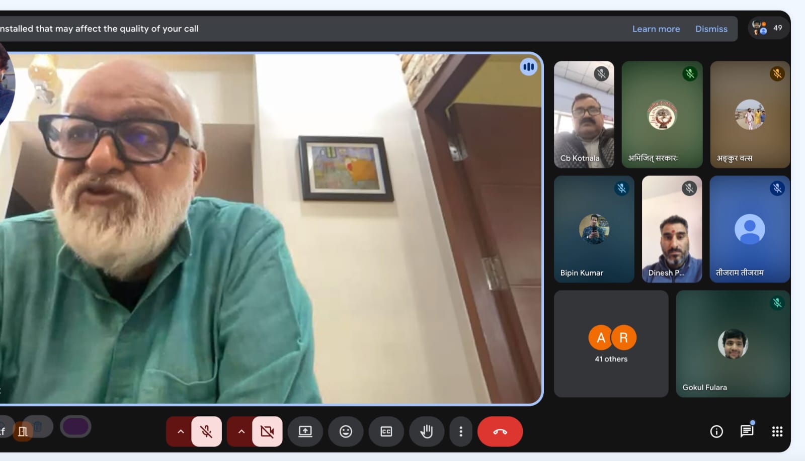The height and width of the screenshot is (461, 805).
Task: Click the Learn more link
Action: 656,29
